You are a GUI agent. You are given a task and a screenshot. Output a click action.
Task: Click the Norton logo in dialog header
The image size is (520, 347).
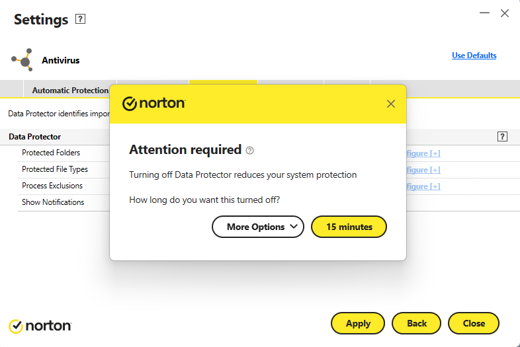point(154,103)
